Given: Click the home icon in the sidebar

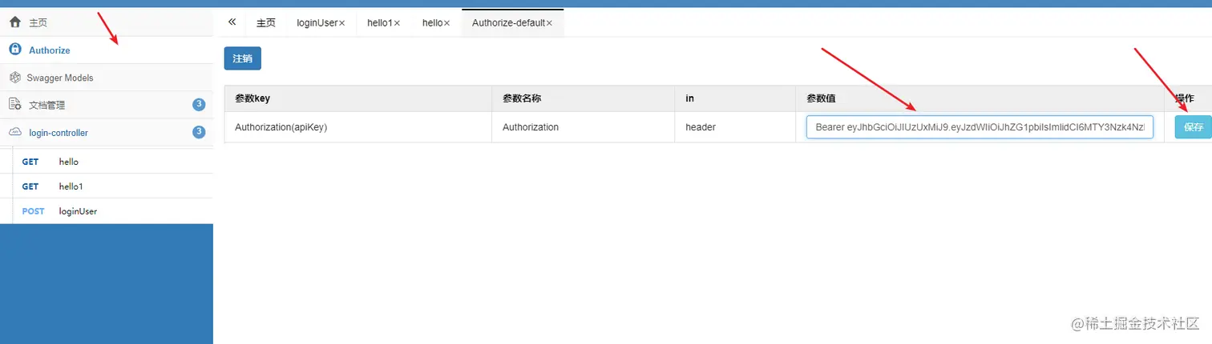Looking at the screenshot, I should (x=14, y=22).
